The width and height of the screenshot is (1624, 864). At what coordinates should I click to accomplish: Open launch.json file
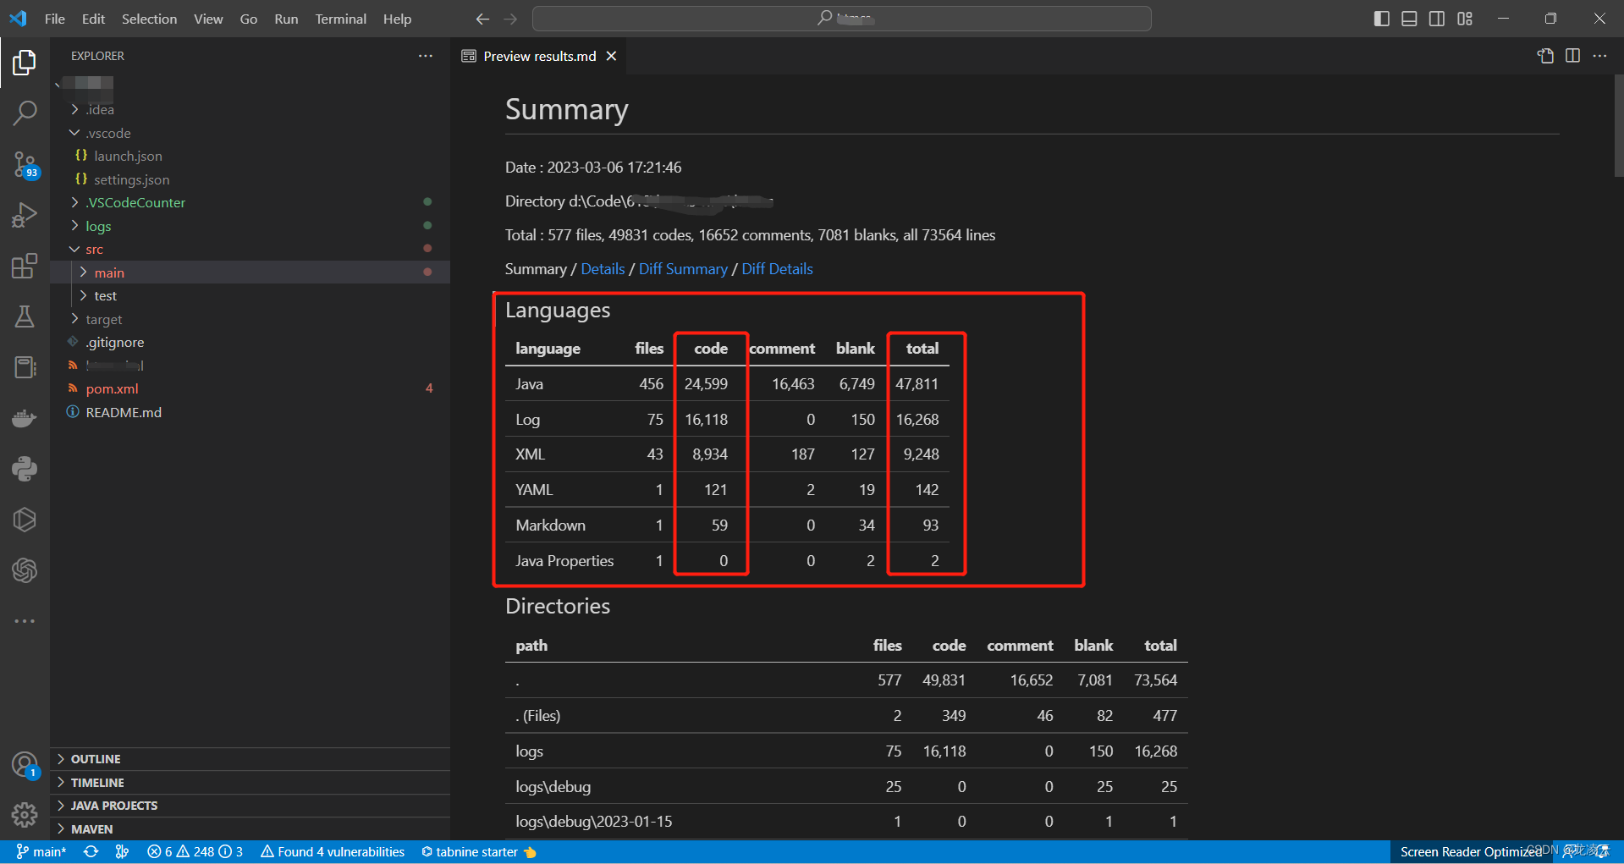(250, 156)
